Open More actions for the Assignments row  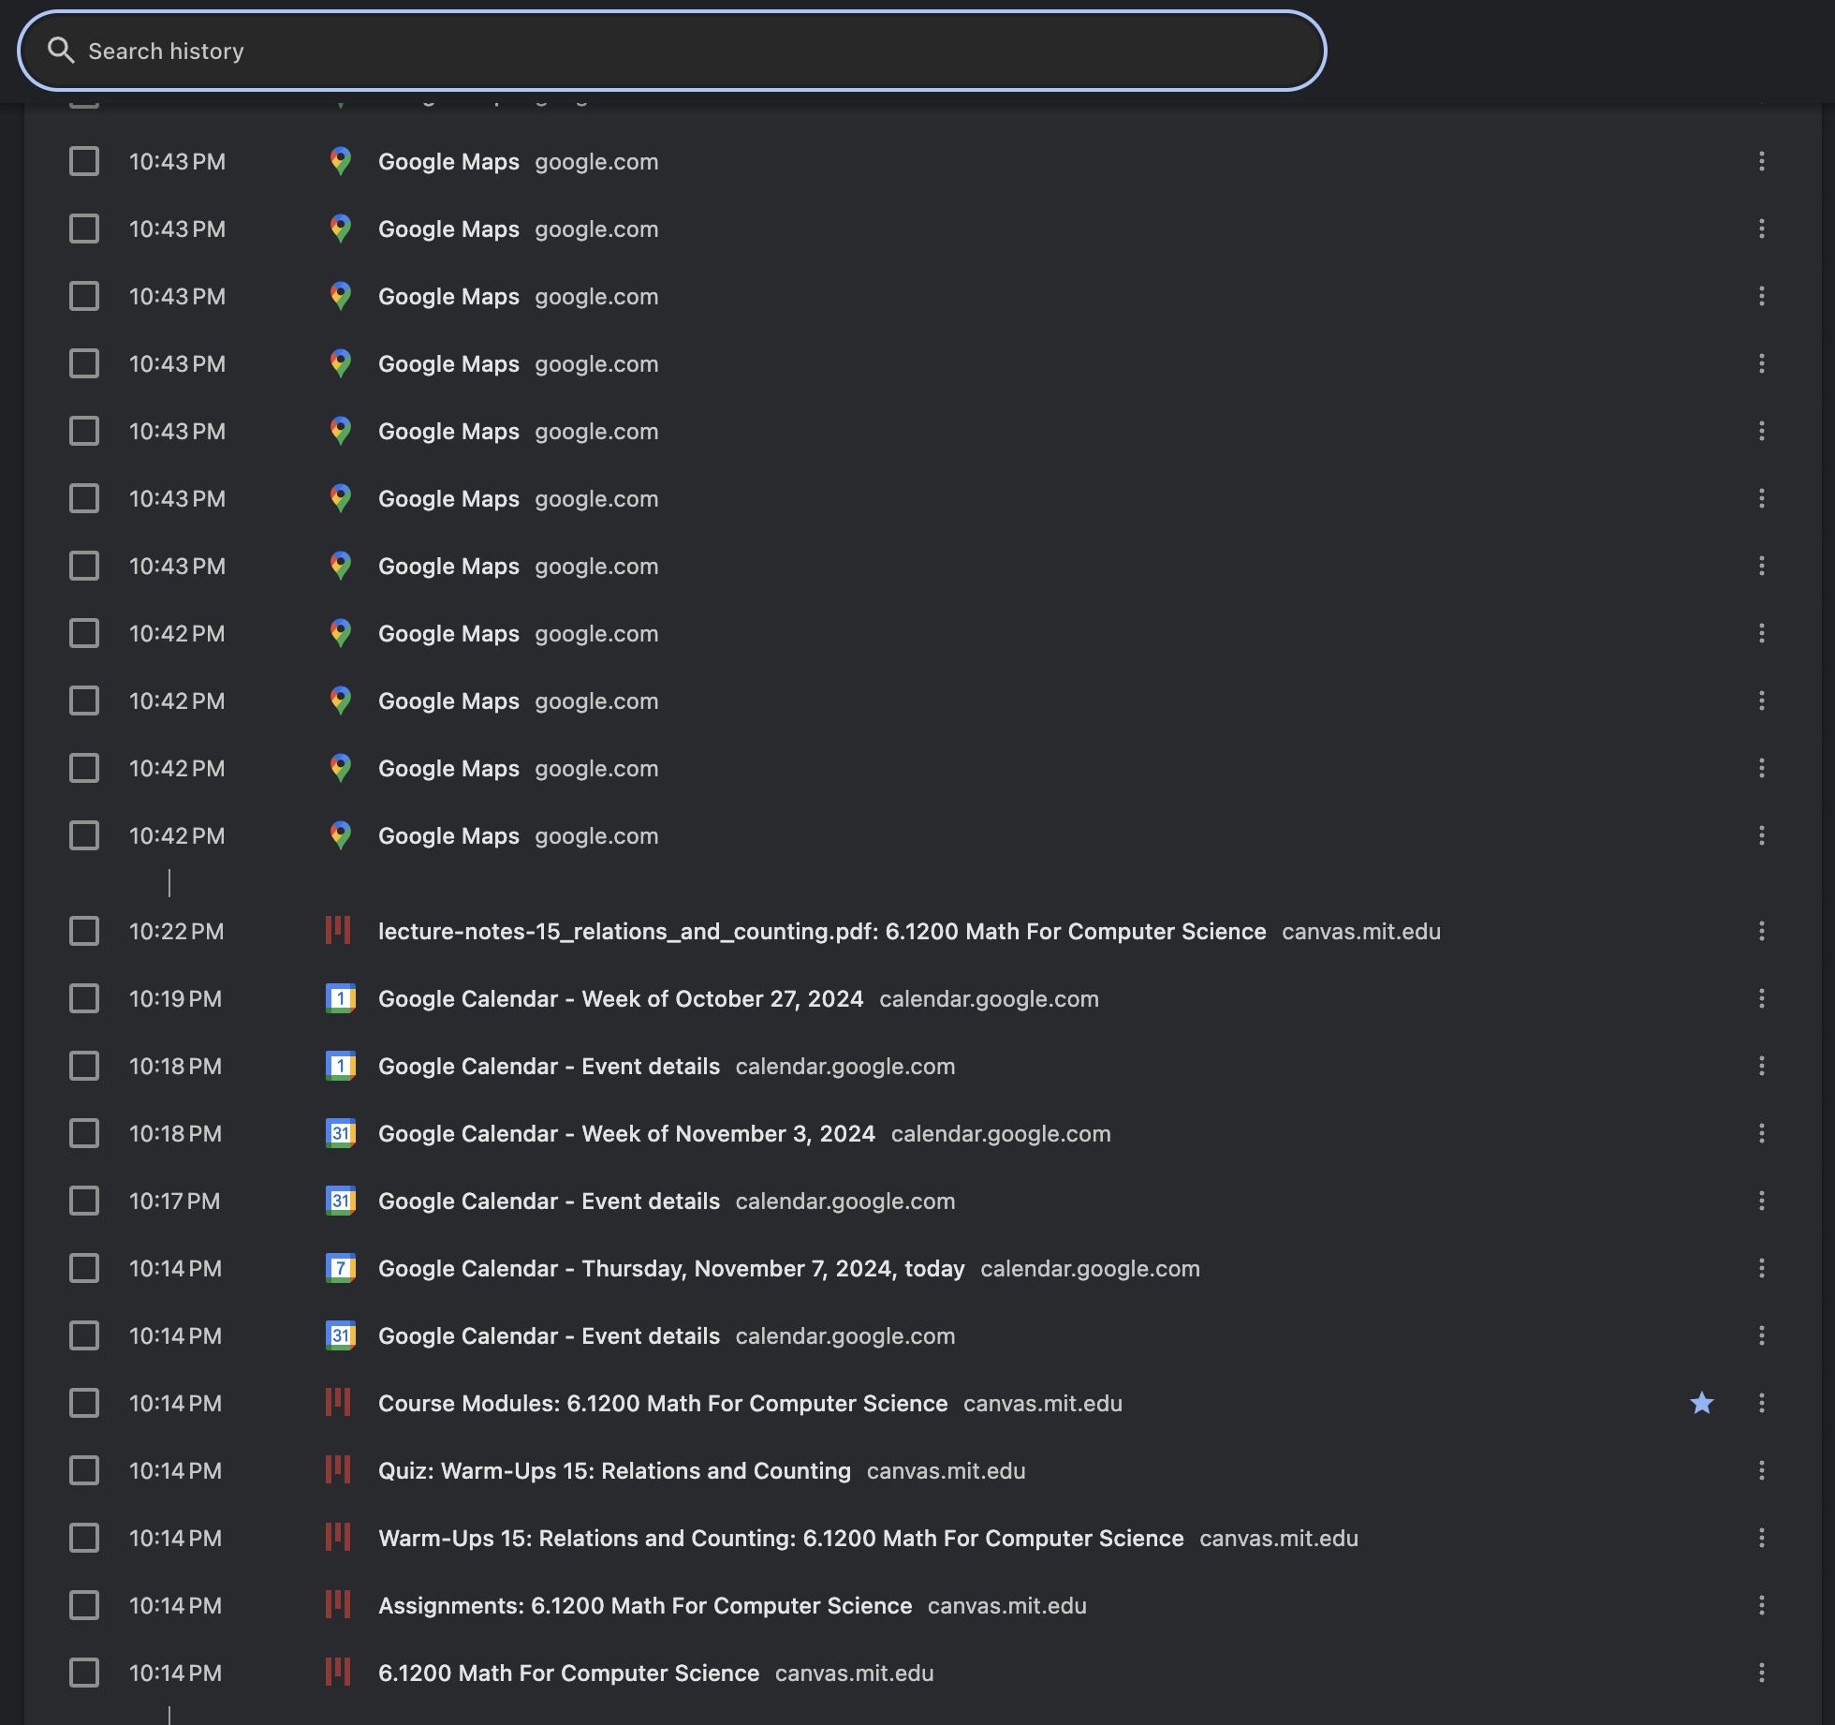(x=1762, y=1605)
